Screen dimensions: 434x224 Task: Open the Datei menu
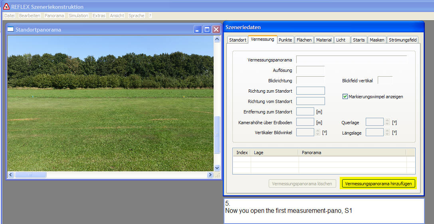[10, 16]
